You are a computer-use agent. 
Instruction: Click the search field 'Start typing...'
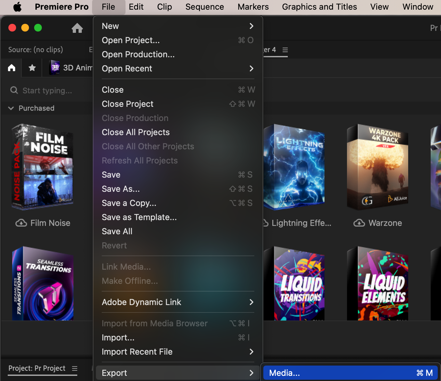click(47, 90)
